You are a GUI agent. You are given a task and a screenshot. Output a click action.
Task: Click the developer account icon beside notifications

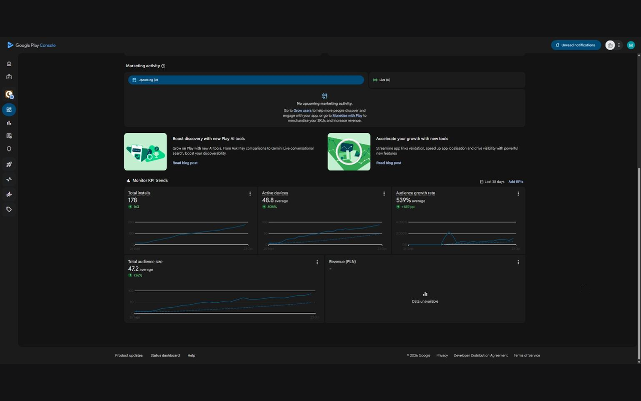click(610, 45)
